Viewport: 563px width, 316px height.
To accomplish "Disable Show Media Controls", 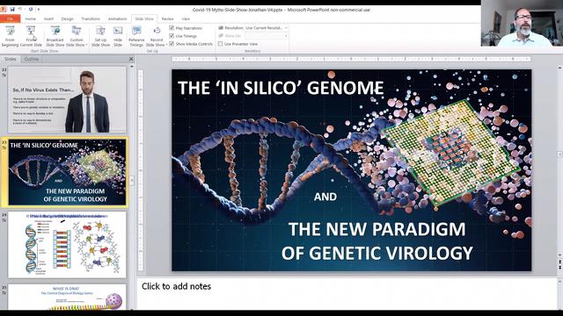I will pyautogui.click(x=172, y=44).
